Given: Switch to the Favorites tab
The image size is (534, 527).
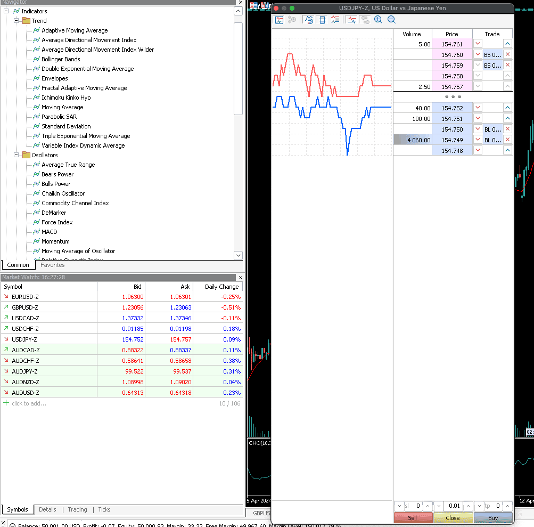Looking at the screenshot, I should click(53, 265).
